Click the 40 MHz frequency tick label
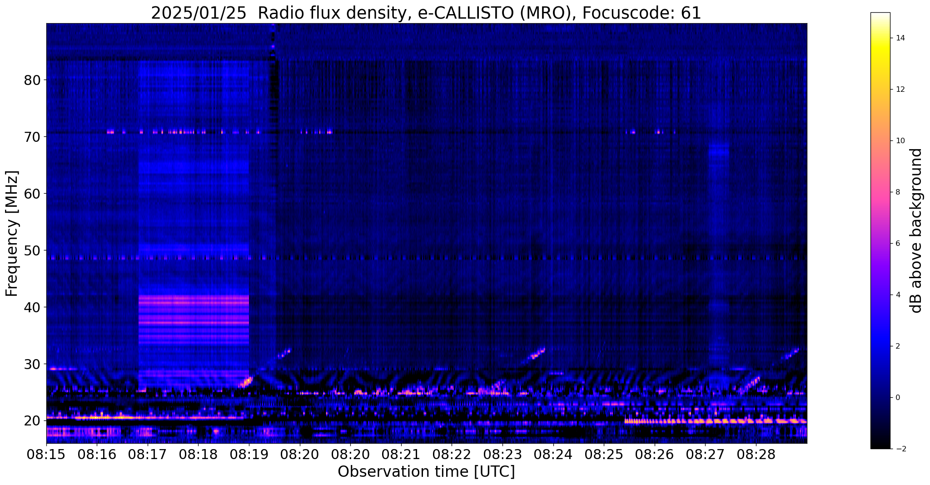This screenshot has width=930, height=485. click(32, 307)
